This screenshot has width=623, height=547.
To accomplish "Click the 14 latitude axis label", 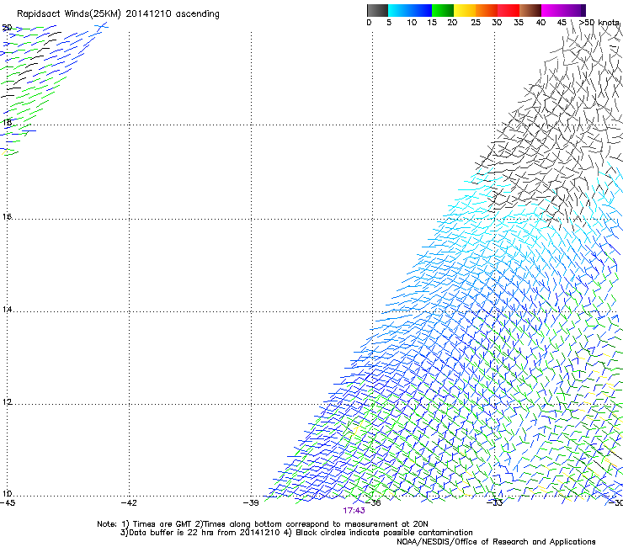I will pos(7,310).
